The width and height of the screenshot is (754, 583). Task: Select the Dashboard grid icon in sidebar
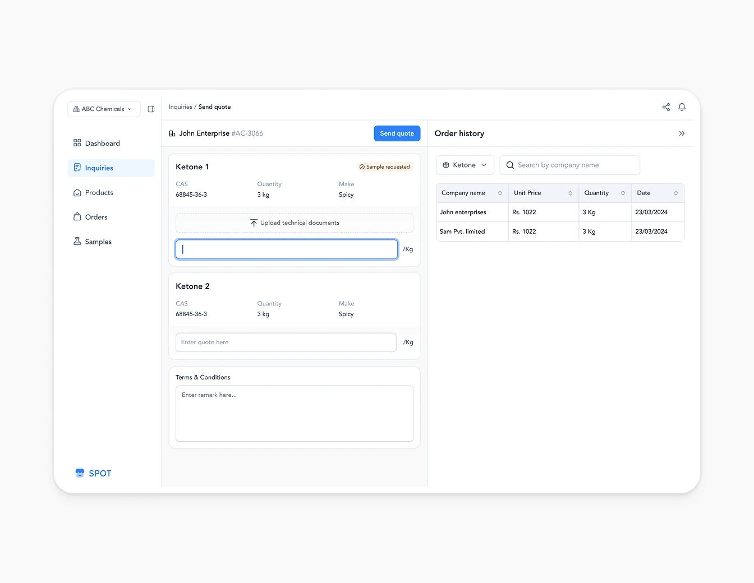tap(77, 143)
